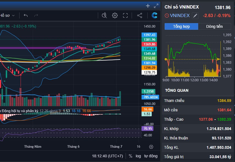This screenshot has height=162, width=235.
Task: Redo chart action arrow
Action: [36, 15]
